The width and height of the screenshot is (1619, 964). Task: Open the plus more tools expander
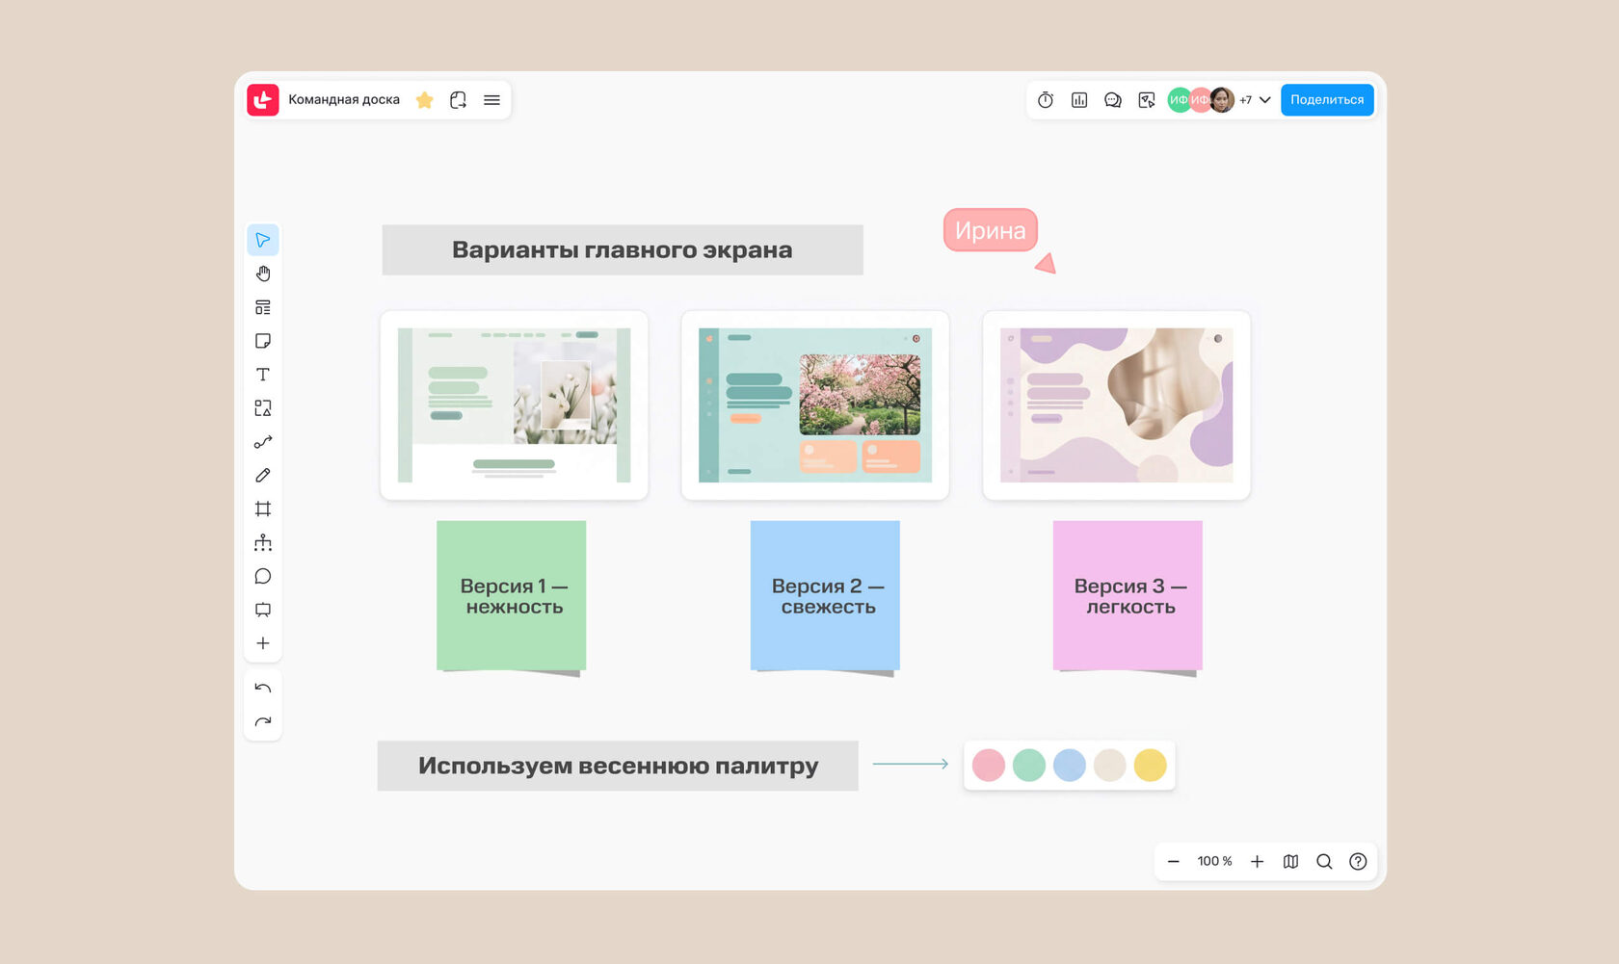tap(262, 643)
